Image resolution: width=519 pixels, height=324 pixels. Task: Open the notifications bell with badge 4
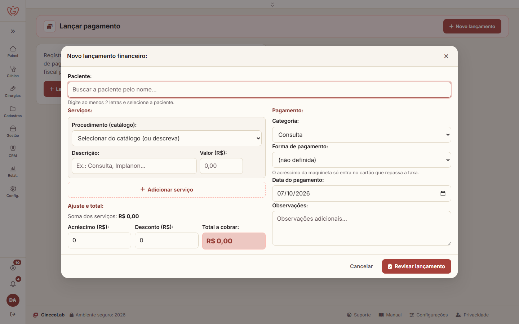pyautogui.click(x=13, y=284)
